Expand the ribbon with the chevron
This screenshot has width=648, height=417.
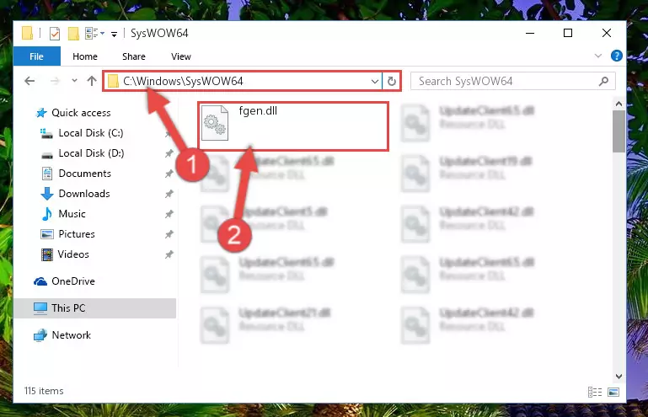[598, 56]
